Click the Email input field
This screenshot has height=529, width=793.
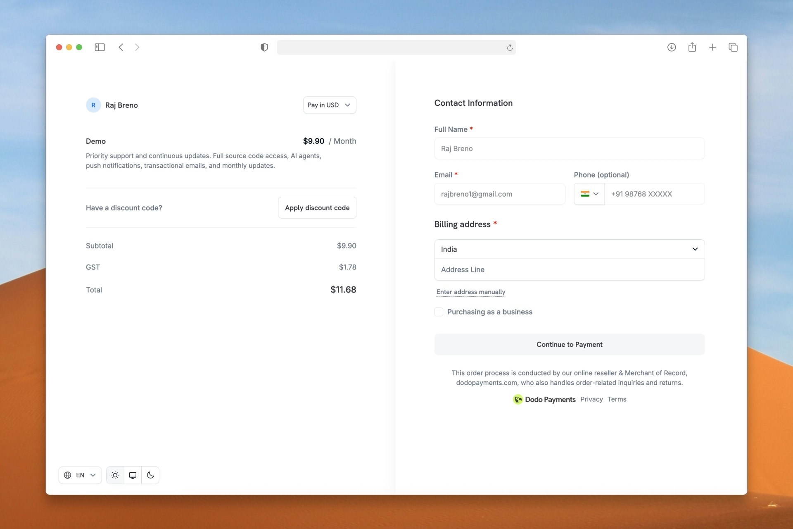tap(499, 194)
